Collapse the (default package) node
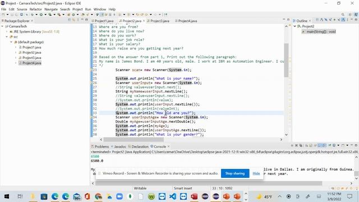The height and width of the screenshot is (202, 359). click(11, 42)
